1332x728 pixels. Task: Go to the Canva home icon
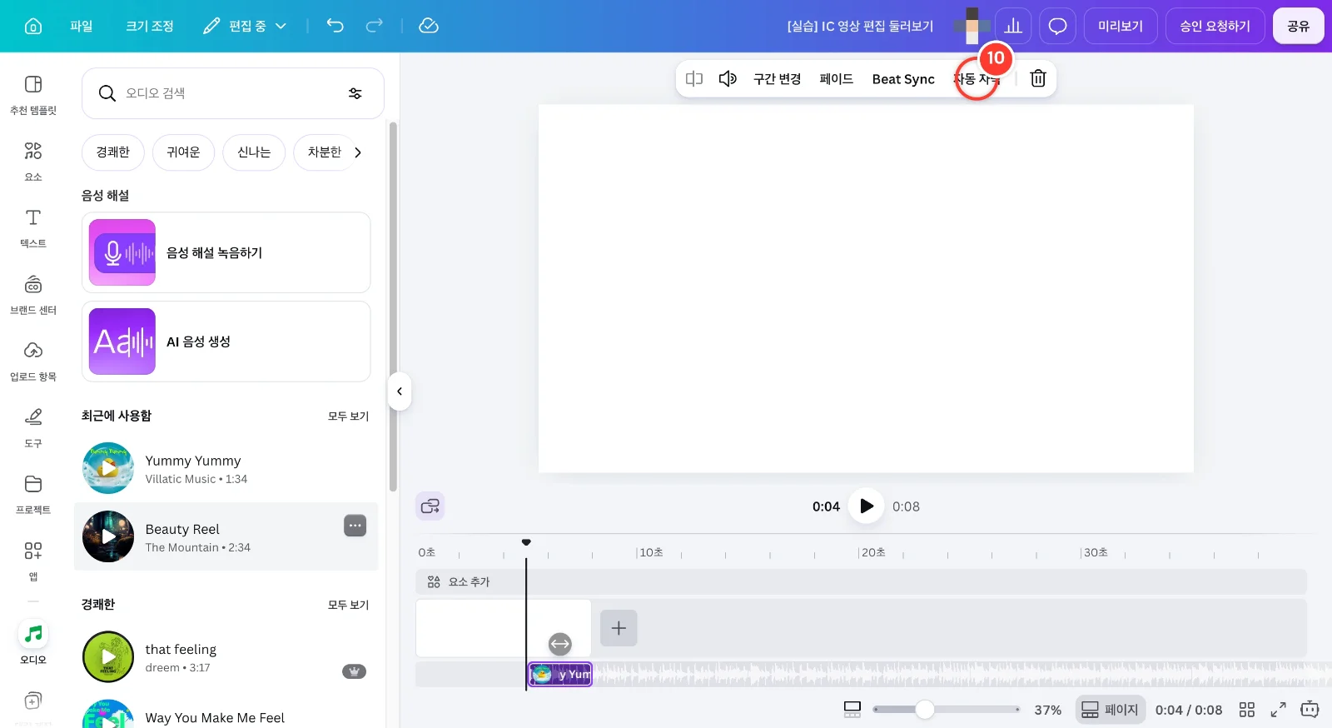point(33,26)
